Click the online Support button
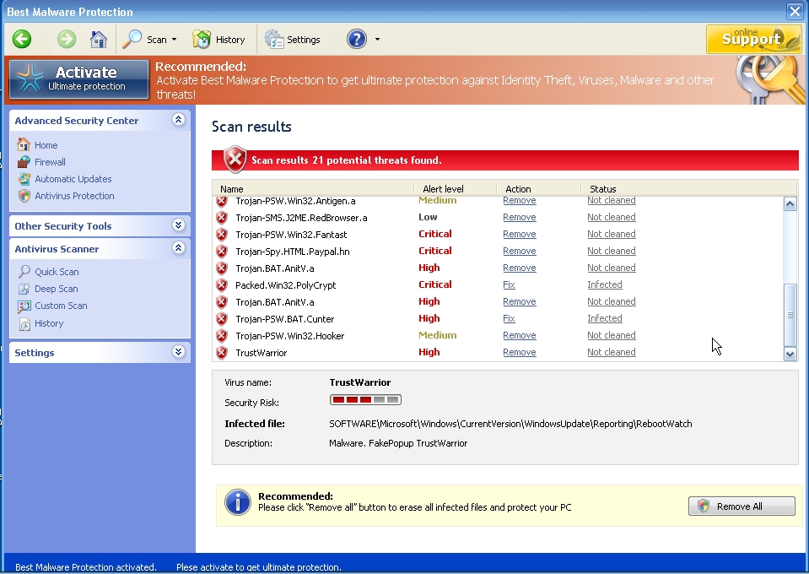Screen dimensions: 809x574 coord(754,39)
